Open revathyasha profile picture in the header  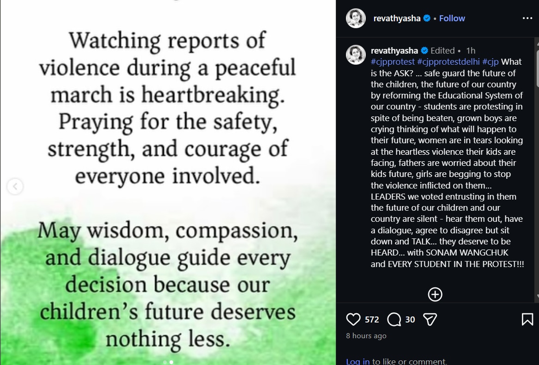click(356, 18)
